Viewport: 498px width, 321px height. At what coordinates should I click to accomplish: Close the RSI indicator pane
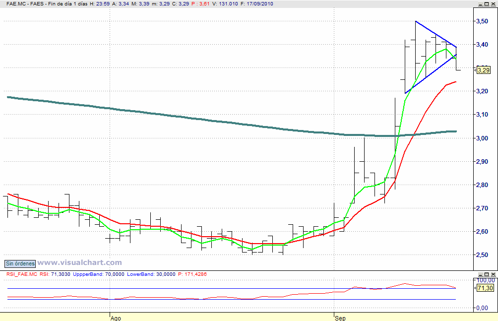tap(493, 274)
